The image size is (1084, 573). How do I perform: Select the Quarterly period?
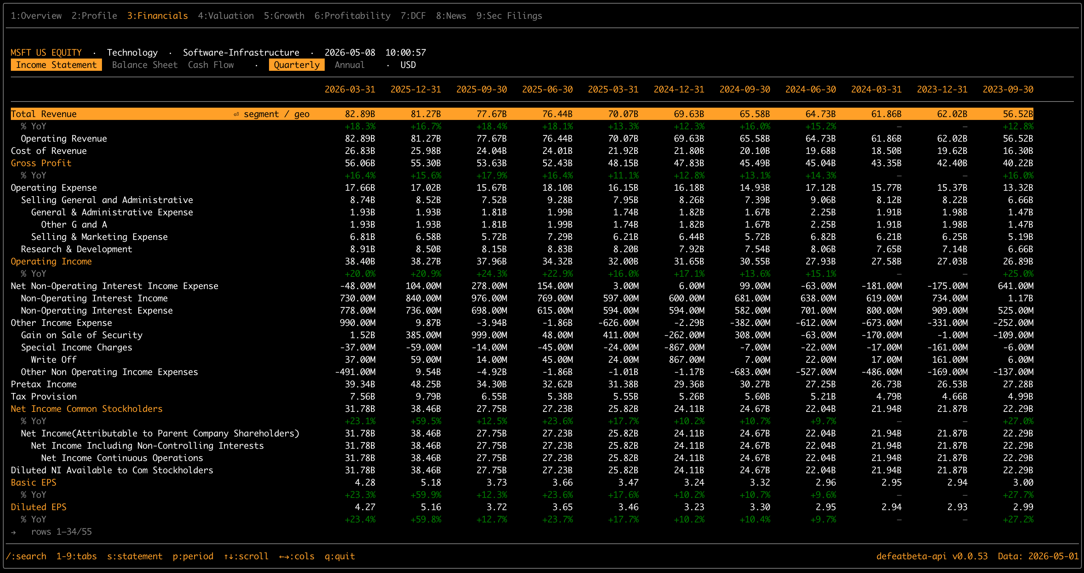296,65
